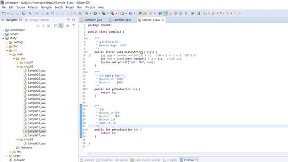Toggle Link with Editor in Navigator
This screenshot has height=162, width=288.
(x=61, y=26)
